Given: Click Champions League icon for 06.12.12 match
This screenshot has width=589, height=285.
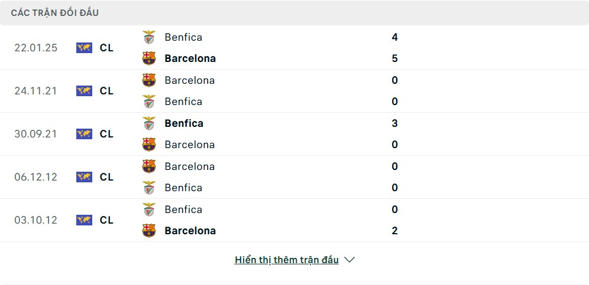Looking at the screenshot, I should (84, 177).
